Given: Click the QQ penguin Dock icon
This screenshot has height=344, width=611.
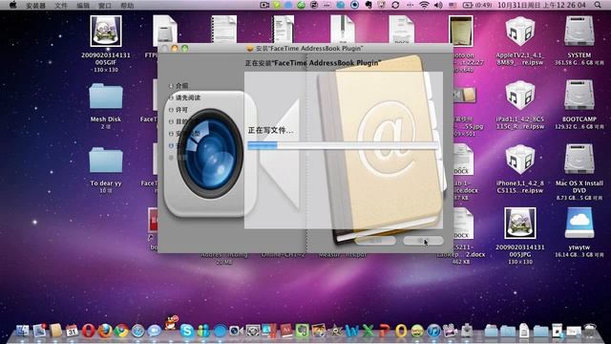Looking at the screenshot, I should click(171, 323).
